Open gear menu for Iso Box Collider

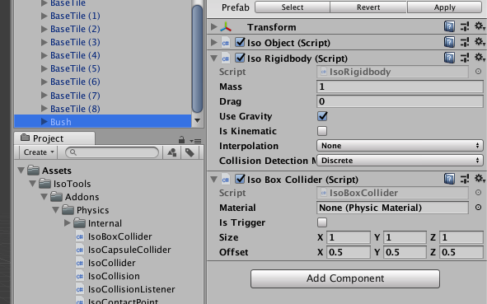coord(480,179)
